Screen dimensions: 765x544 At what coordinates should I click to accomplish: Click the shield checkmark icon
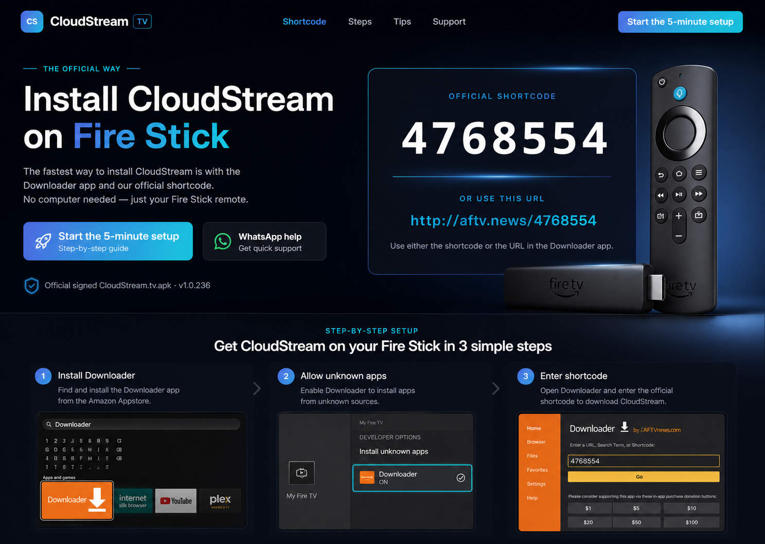[x=31, y=285]
